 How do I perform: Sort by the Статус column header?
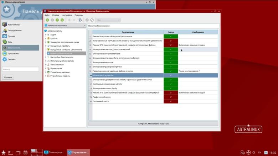click(171, 32)
